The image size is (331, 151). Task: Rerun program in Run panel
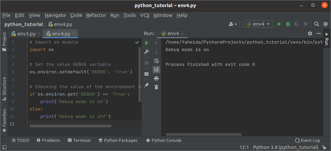tap(147, 43)
